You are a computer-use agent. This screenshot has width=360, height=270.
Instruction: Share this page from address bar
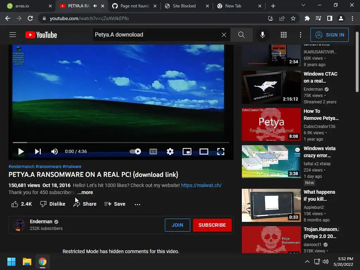[x=282, y=18]
